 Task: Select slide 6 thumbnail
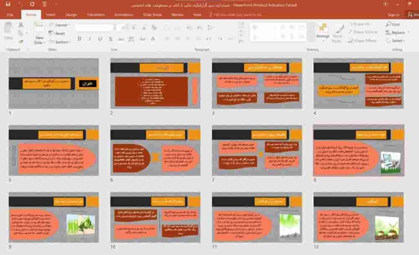(155, 150)
